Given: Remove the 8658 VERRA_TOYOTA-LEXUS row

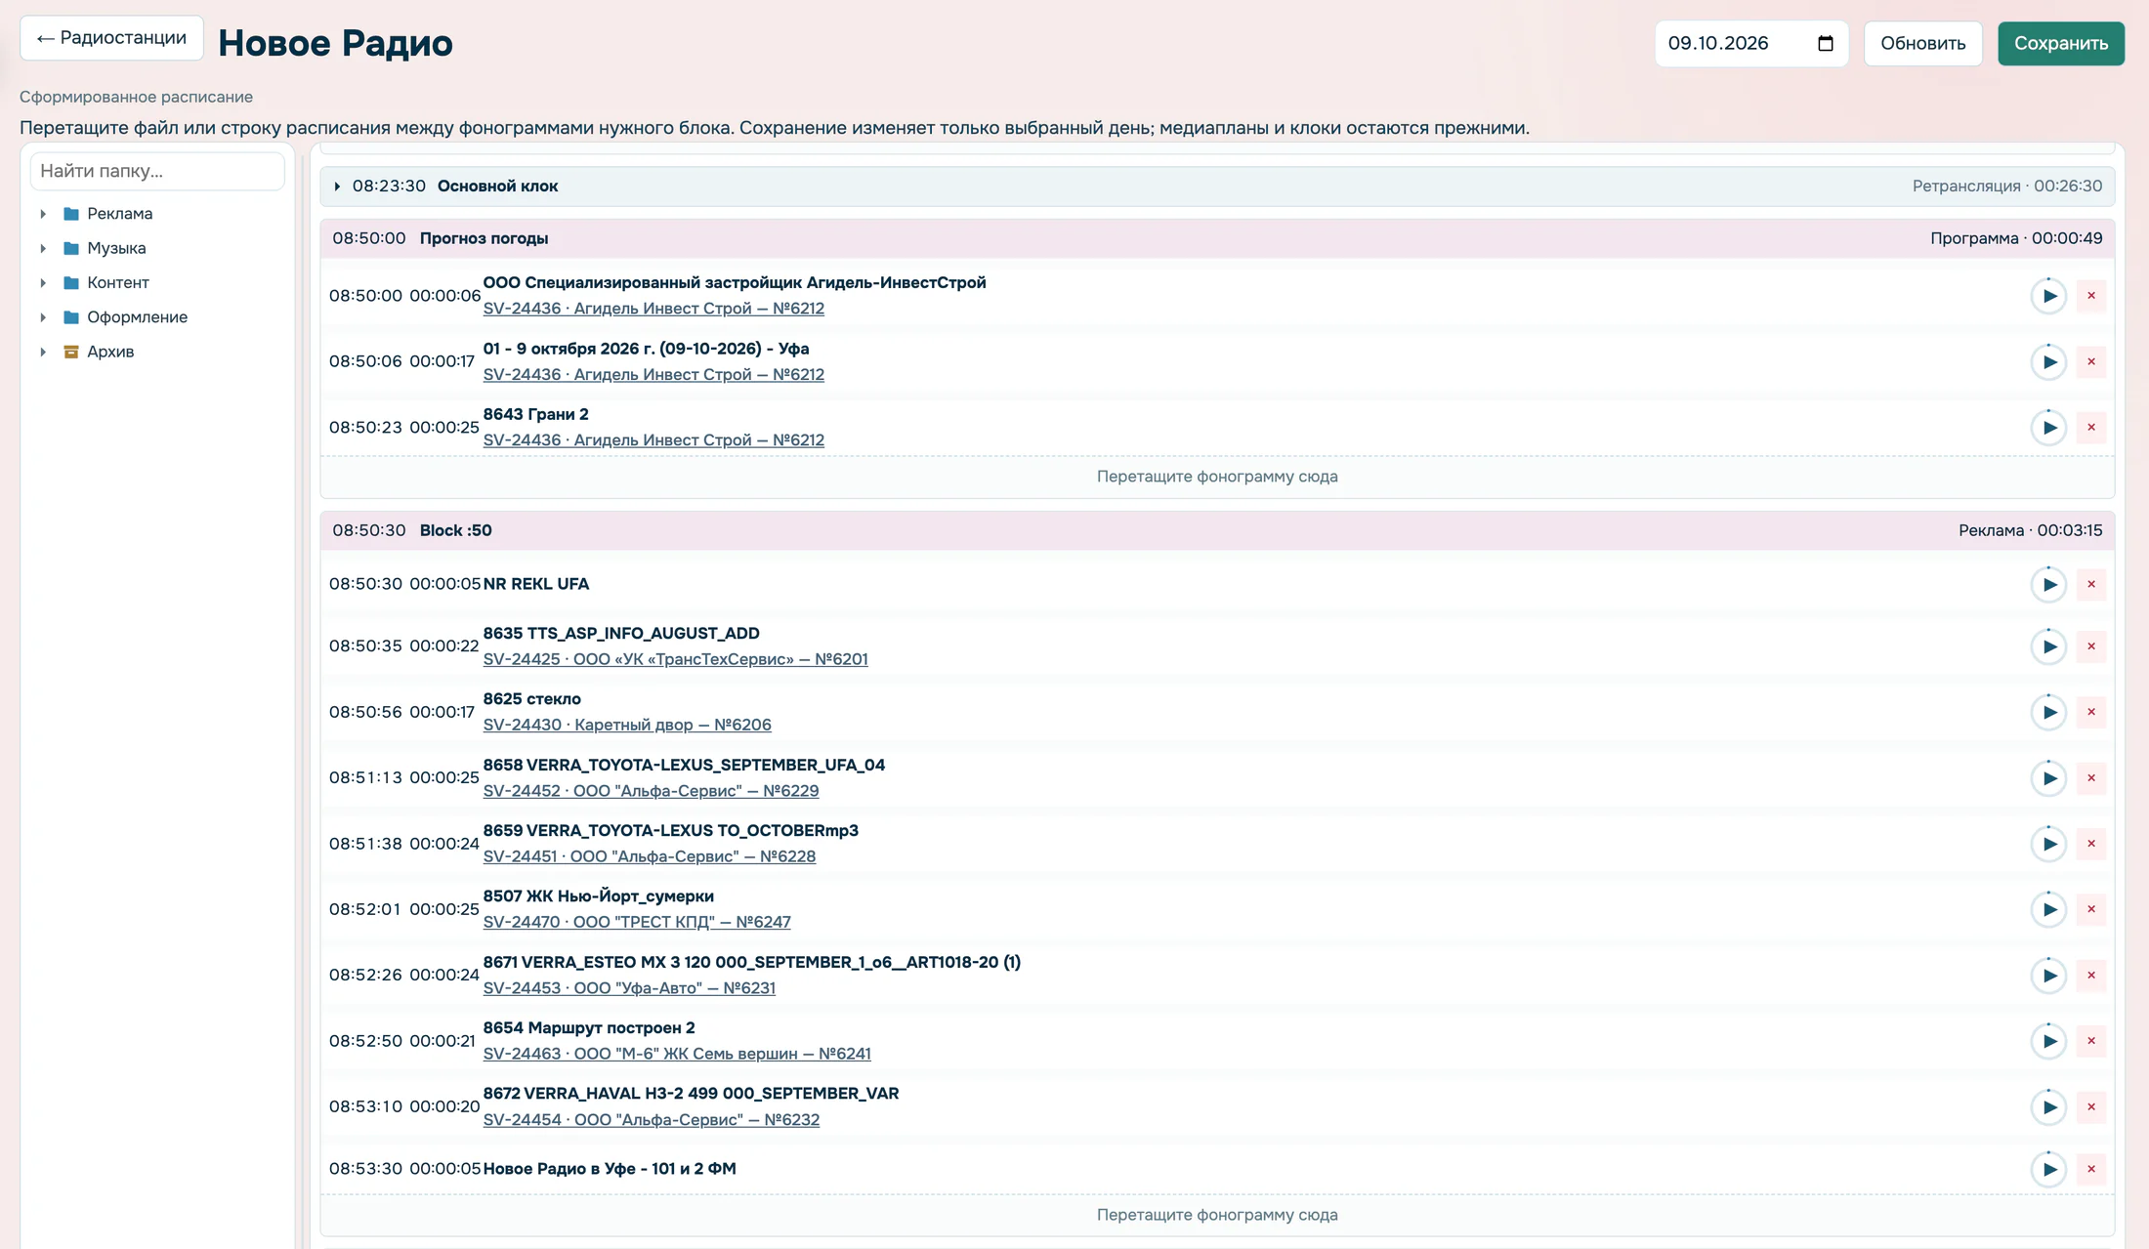Looking at the screenshot, I should coord(2091,778).
